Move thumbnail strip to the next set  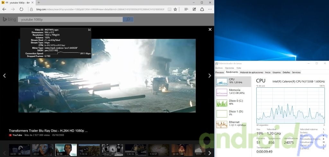click(209, 153)
